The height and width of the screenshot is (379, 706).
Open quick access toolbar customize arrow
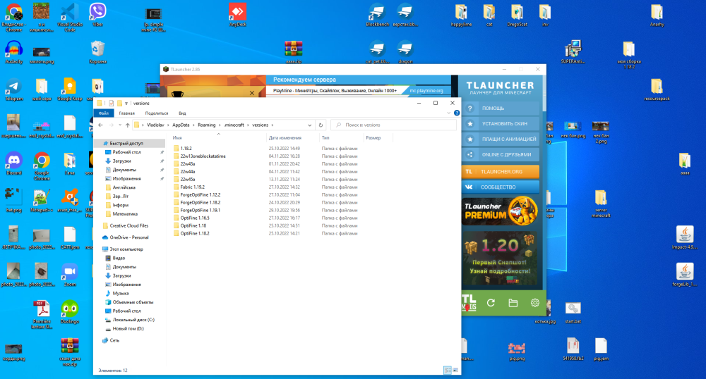pos(126,104)
